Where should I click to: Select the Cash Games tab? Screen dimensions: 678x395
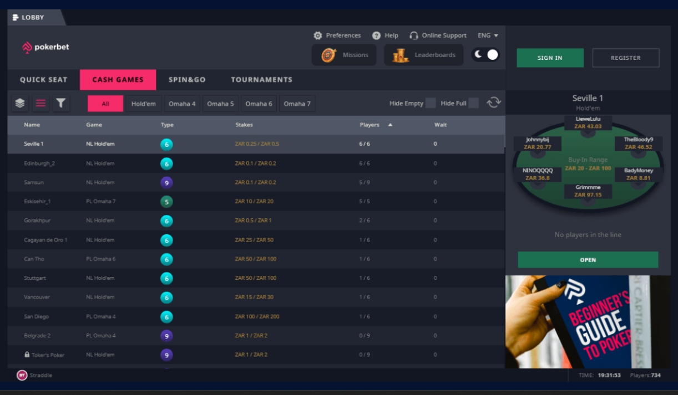coord(118,80)
